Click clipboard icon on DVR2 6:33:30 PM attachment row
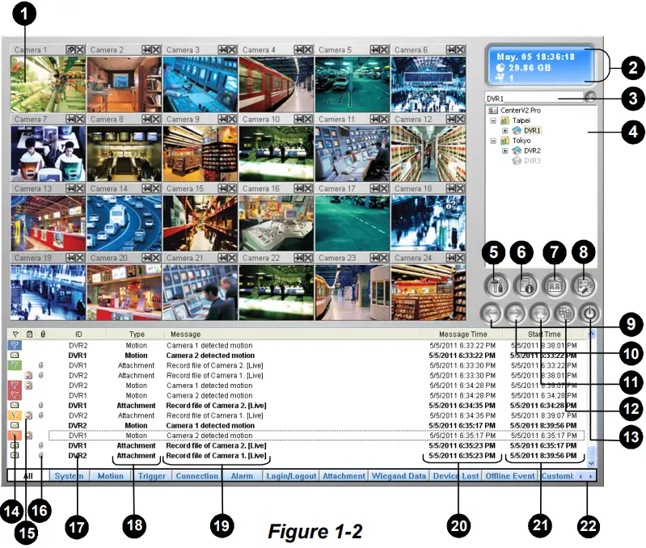646x548 pixels. pyautogui.click(x=29, y=376)
